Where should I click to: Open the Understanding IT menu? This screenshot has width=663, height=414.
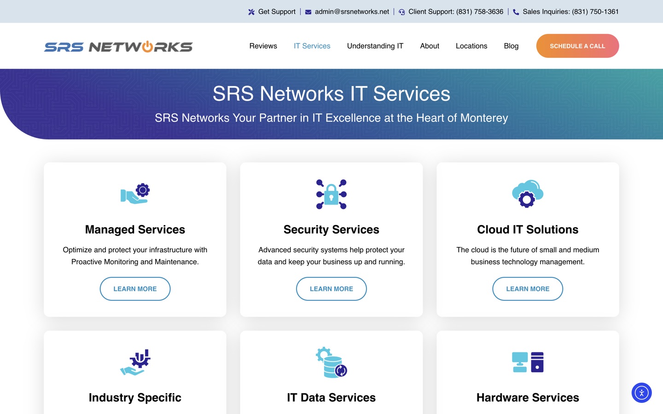pos(375,46)
